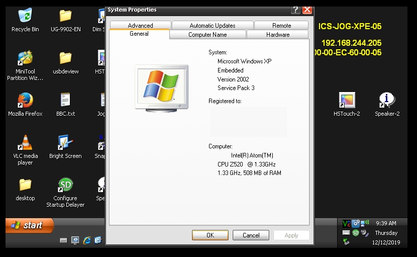
Task: Click the Internet Explorer quick launch icon
Action: click(87, 240)
